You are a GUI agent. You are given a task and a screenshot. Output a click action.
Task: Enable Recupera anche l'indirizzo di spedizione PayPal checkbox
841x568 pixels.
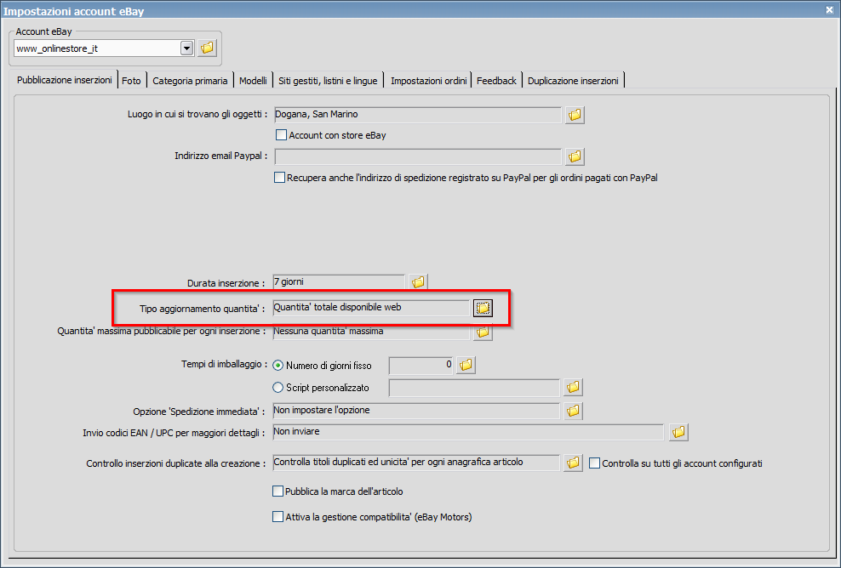click(279, 178)
